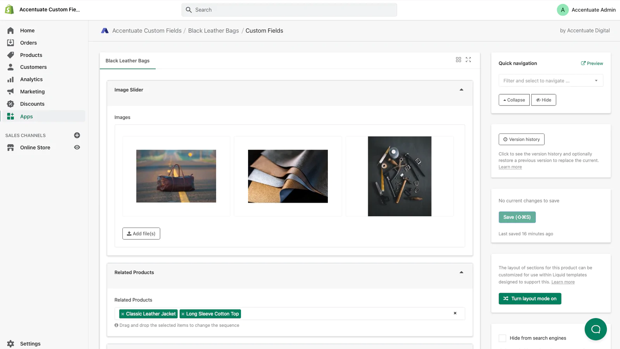Click the Home icon in sidebar
This screenshot has height=349, width=620.
coord(10,31)
